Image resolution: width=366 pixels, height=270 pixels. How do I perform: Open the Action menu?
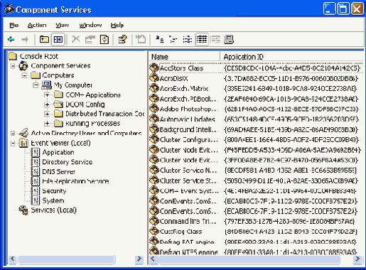37,25
